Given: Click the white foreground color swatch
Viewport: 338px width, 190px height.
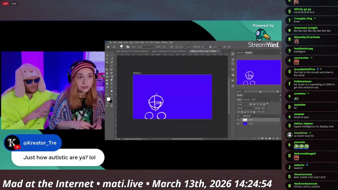Looking at the screenshot, I should click(108, 99).
